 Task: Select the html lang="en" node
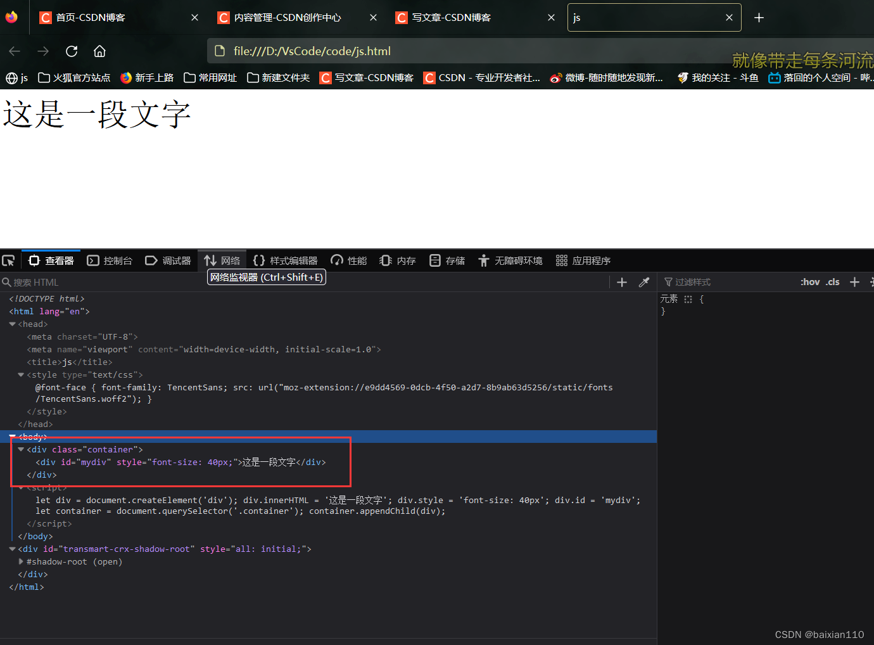pyautogui.click(x=49, y=311)
